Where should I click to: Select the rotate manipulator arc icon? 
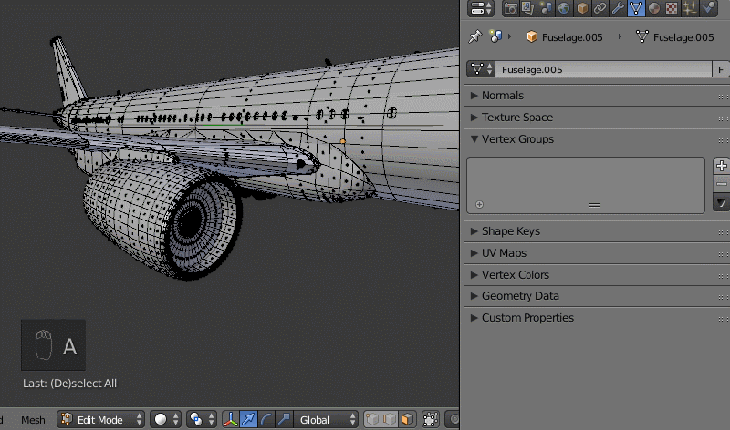(266, 419)
